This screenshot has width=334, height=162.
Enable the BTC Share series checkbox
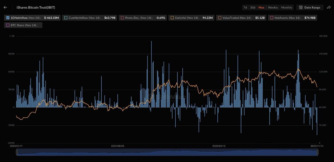point(8,25)
